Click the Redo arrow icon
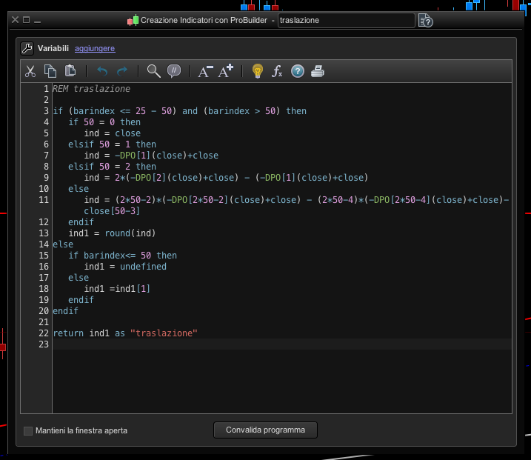This screenshot has width=531, height=460. pyautogui.click(x=122, y=71)
